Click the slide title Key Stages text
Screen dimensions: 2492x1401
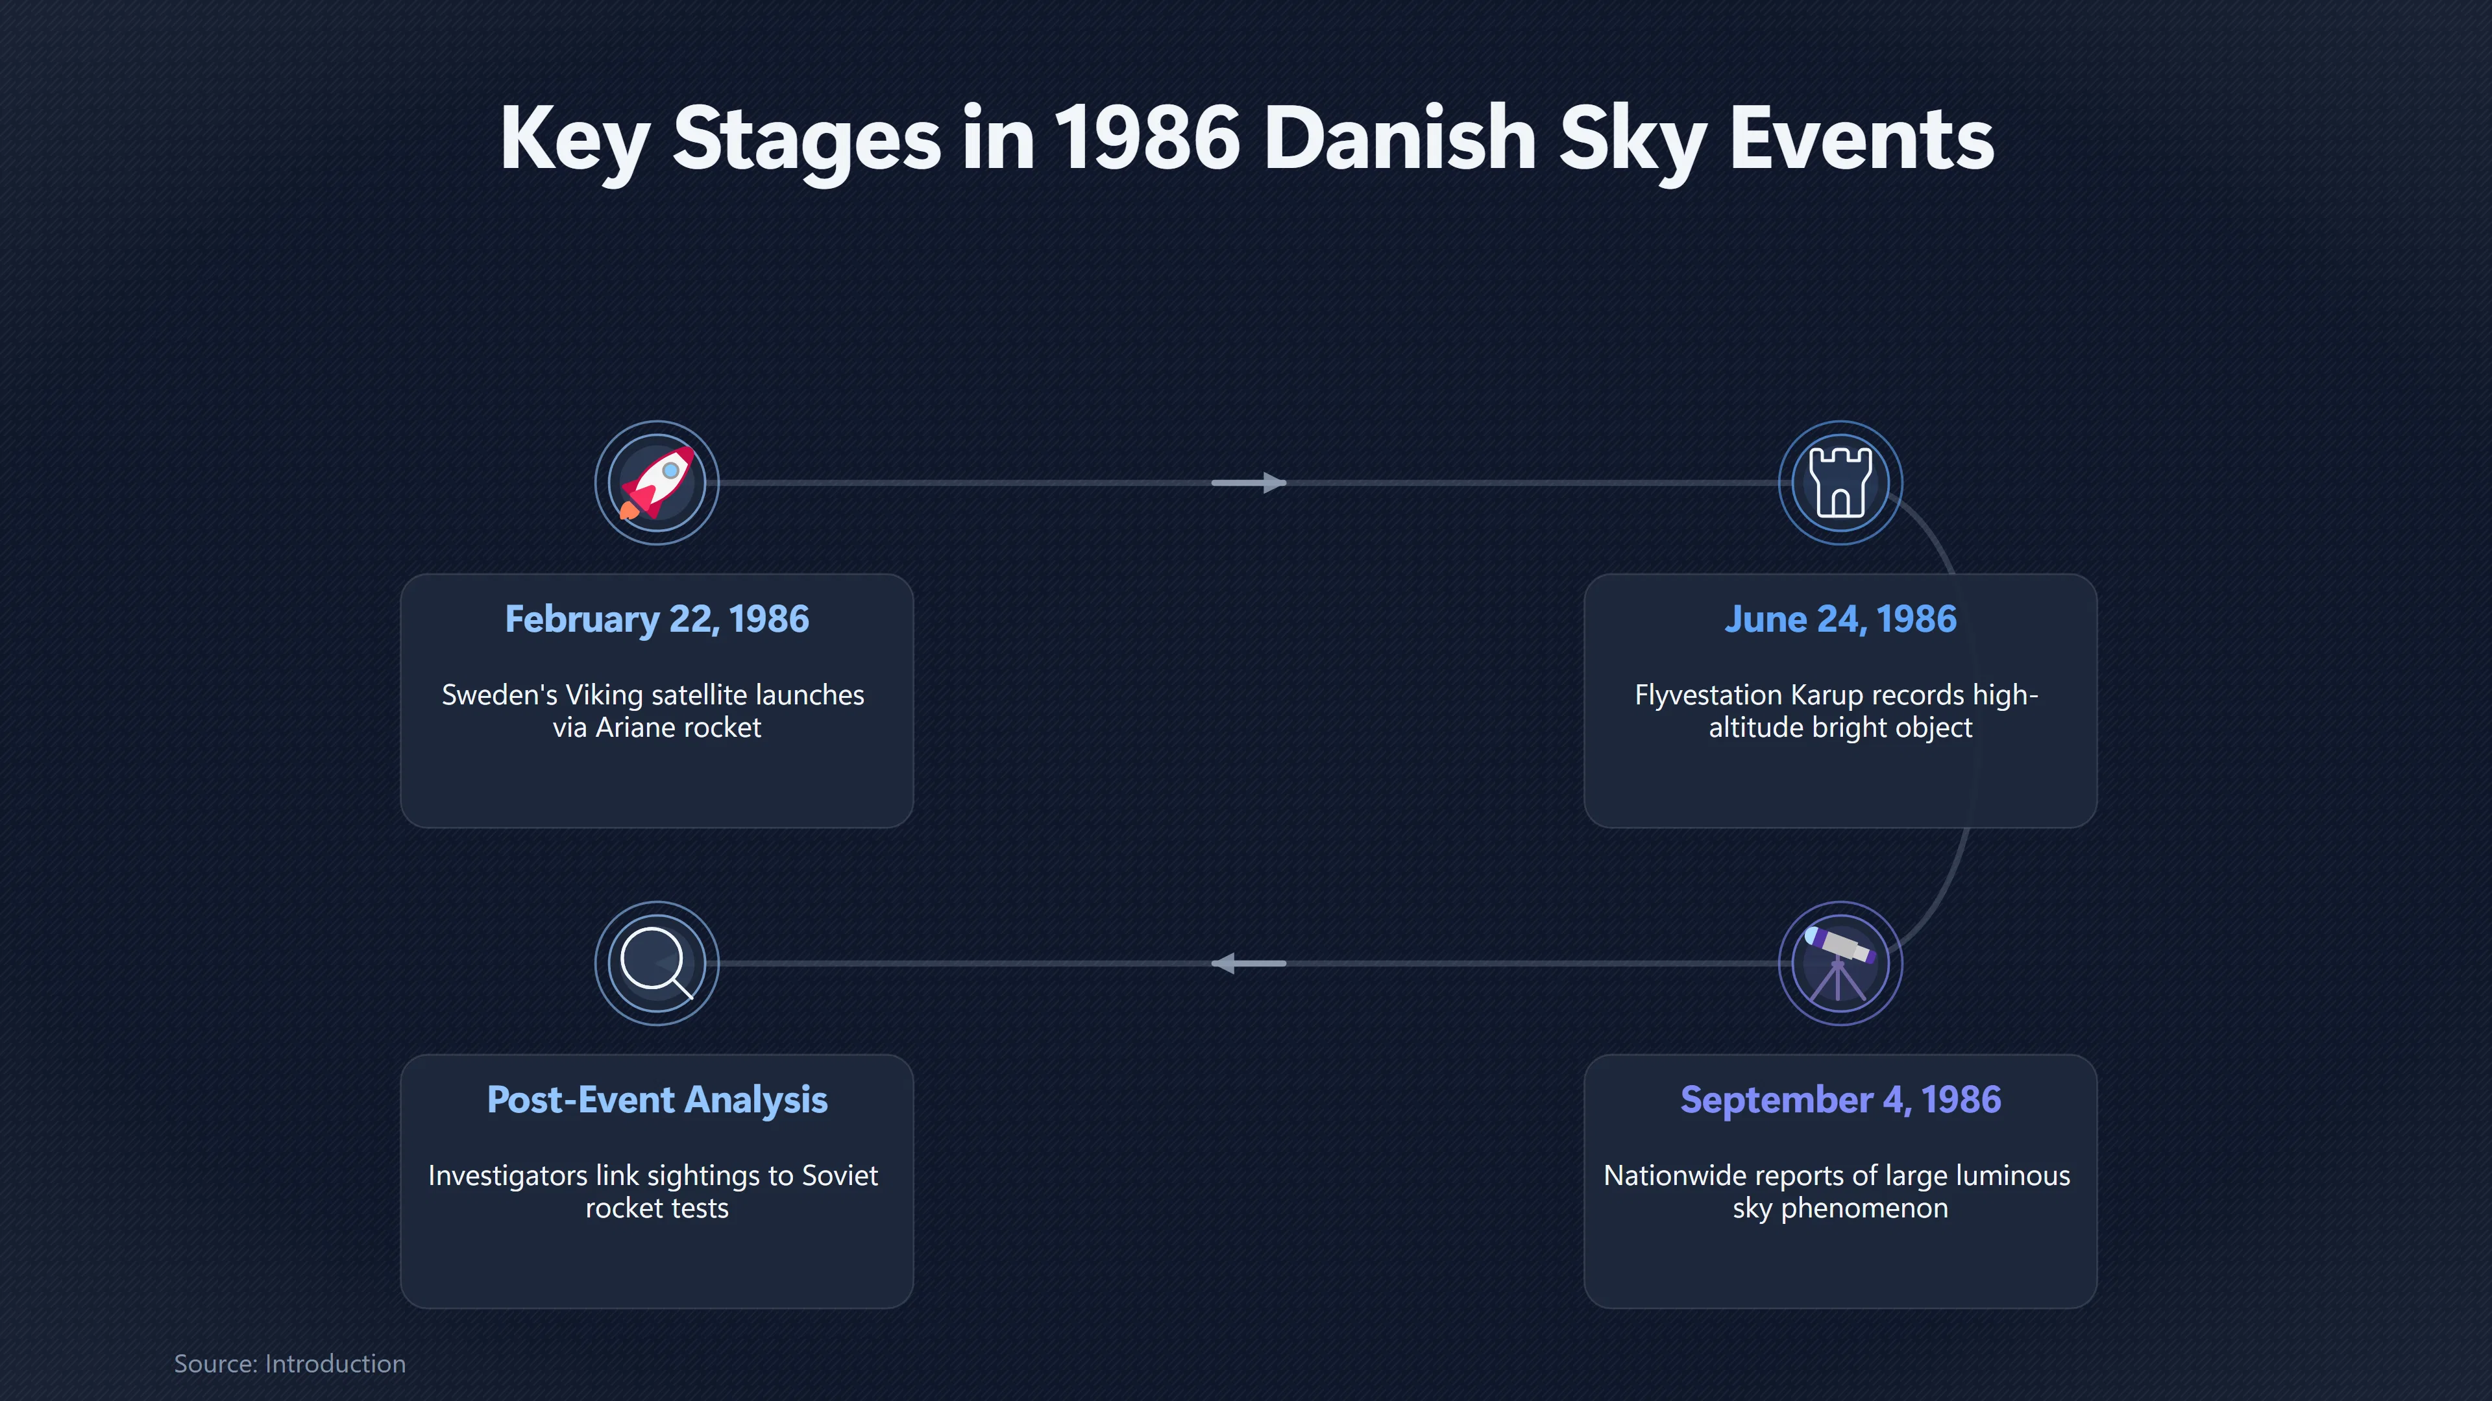tap(1246, 140)
